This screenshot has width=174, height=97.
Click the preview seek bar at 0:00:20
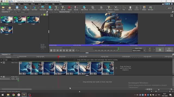[x=105, y=45]
